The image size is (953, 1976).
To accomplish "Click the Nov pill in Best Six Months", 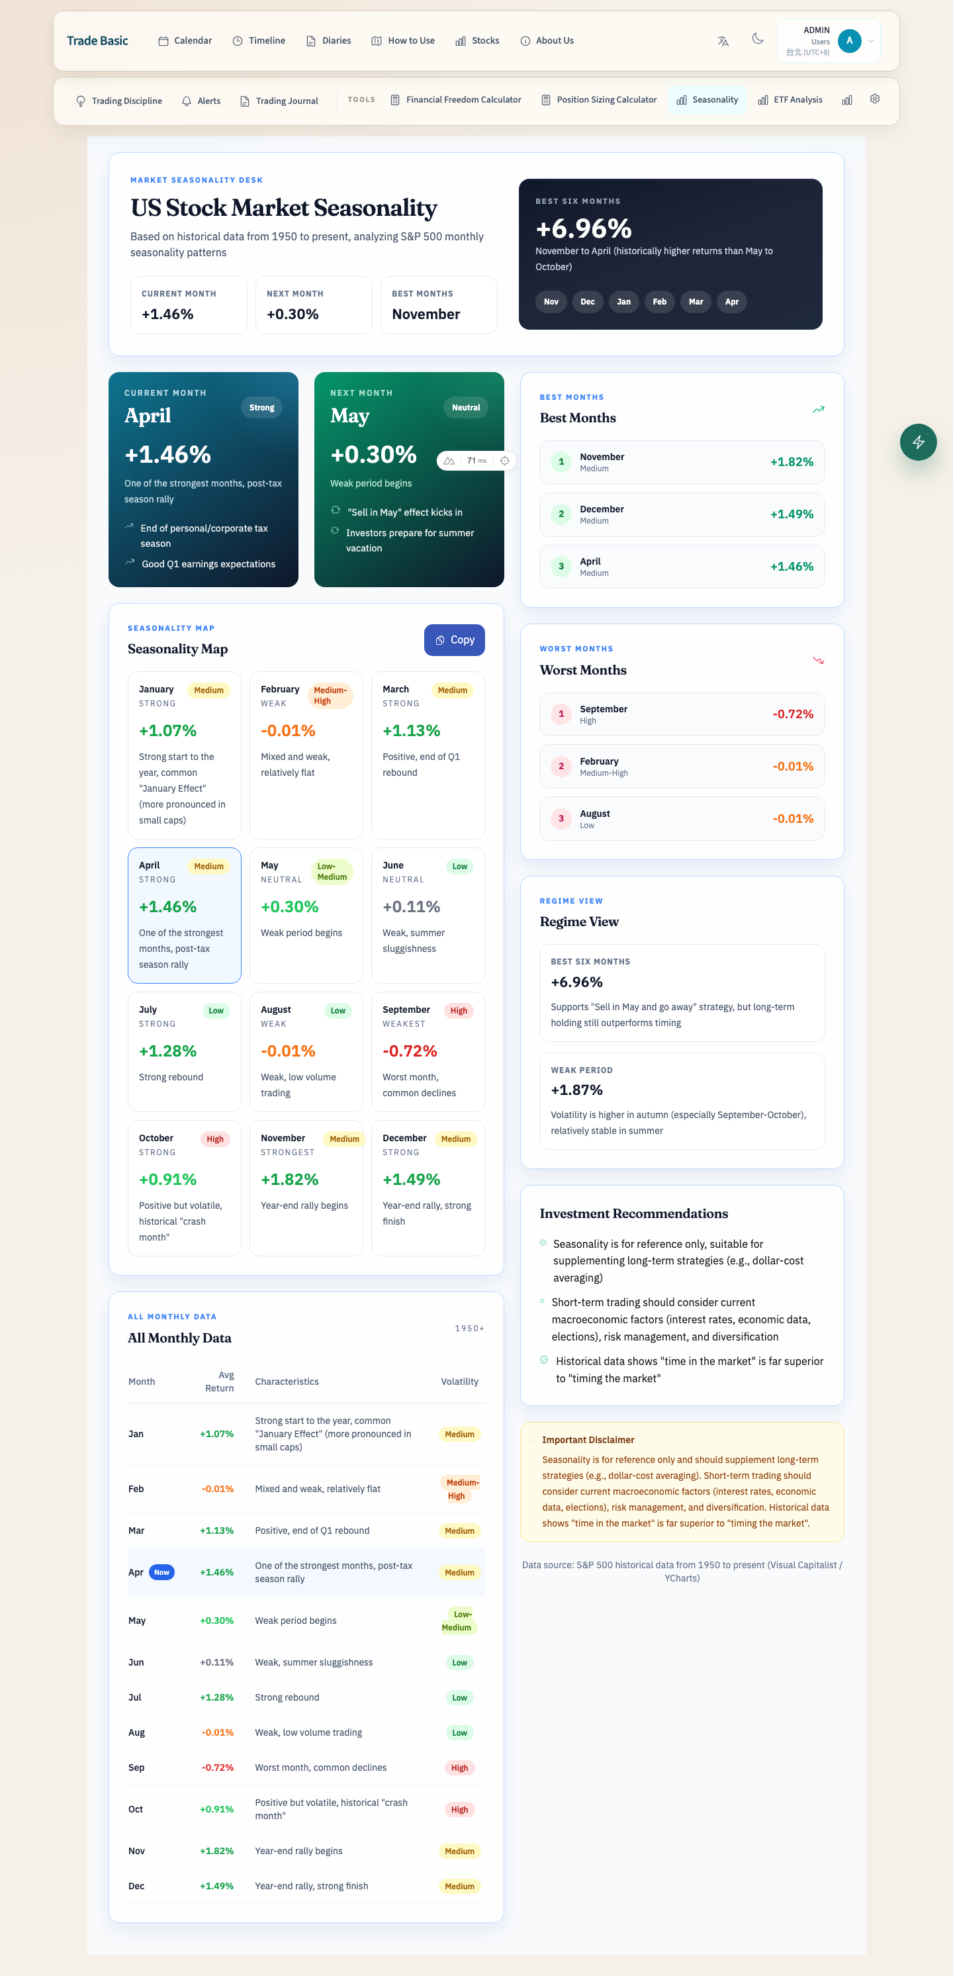I will [x=551, y=303].
